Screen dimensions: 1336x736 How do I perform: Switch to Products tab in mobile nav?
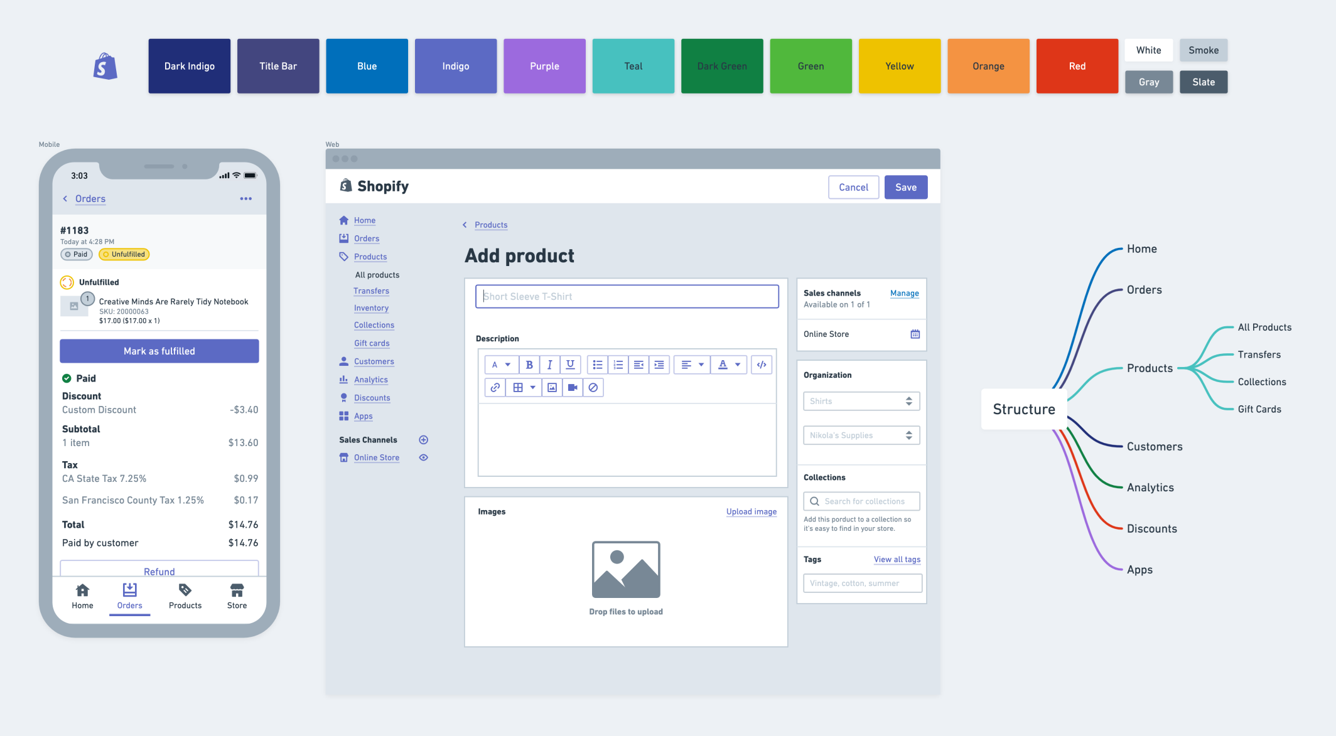(185, 596)
